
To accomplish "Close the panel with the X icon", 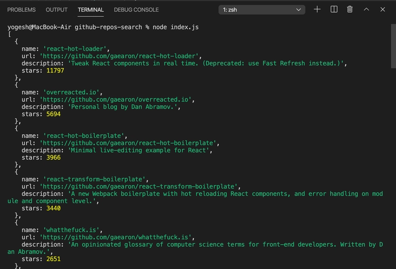I will (x=383, y=9).
